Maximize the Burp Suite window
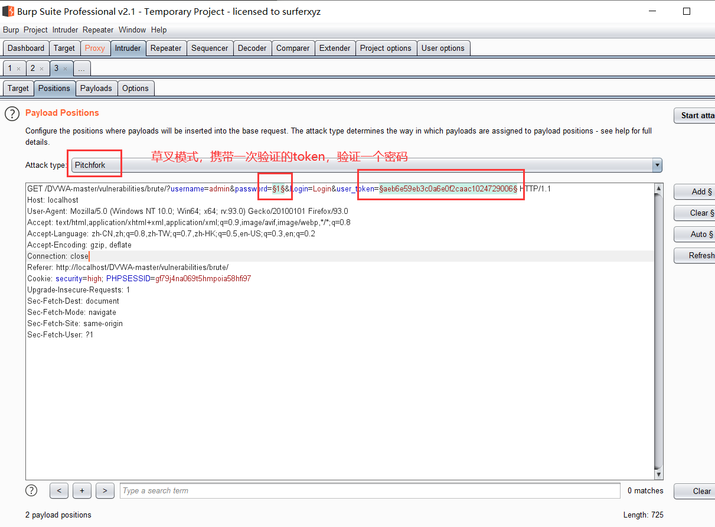This screenshot has height=527, width=715. 687,11
